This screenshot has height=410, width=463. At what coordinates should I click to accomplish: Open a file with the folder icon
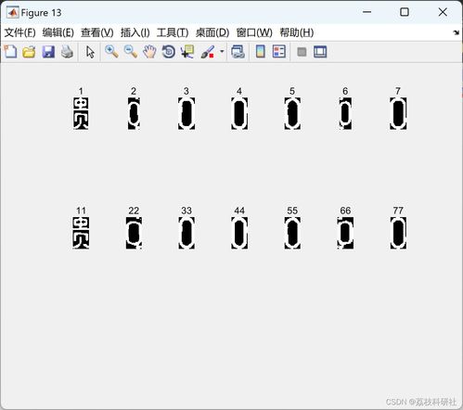[x=29, y=52]
